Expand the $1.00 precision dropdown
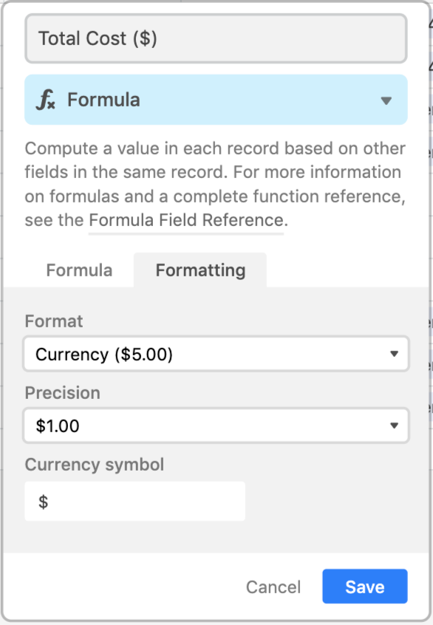This screenshot has height=625, width=433. [216, 426]
